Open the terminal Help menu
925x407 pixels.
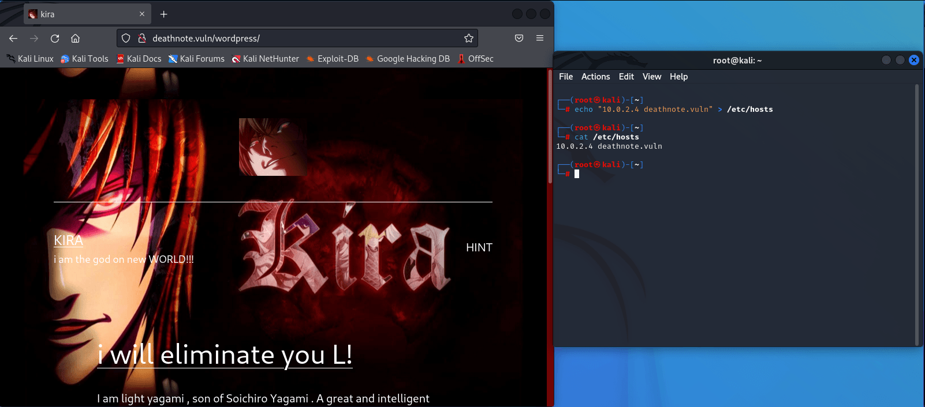point(678,77)
